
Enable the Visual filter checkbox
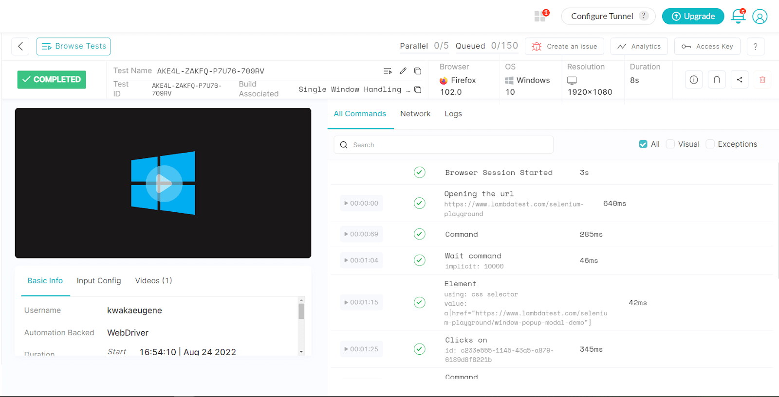pyautogui.click(x=670, y=144)
